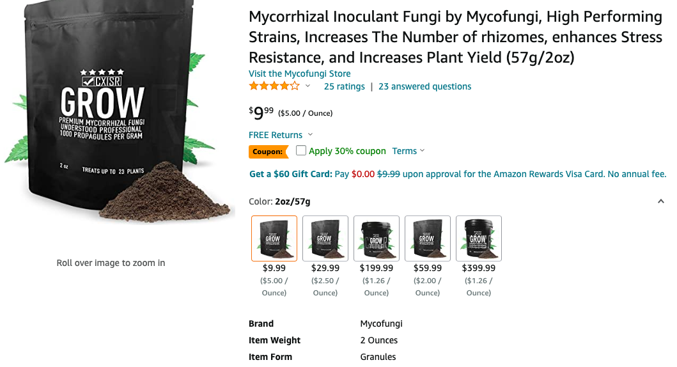Click the orange Coupon badge
This screenshot has height=367, width=677.
tap(267, 152)
